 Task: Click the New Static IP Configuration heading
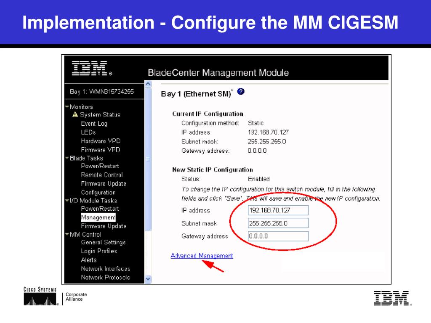coord(213,170)
